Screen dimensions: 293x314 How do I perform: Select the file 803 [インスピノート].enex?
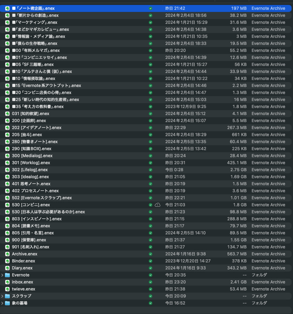37,219
